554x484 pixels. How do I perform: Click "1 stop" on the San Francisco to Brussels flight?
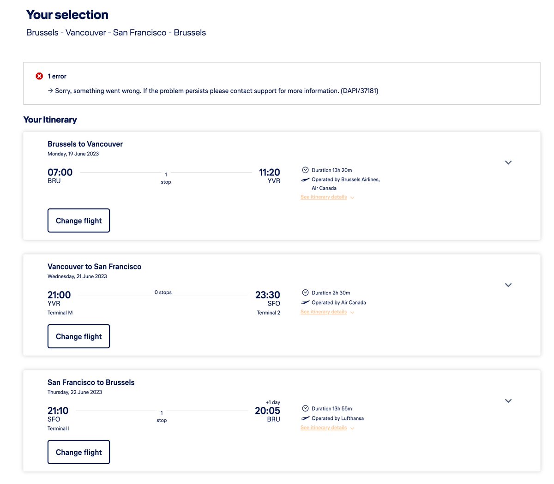coord(162,417)
